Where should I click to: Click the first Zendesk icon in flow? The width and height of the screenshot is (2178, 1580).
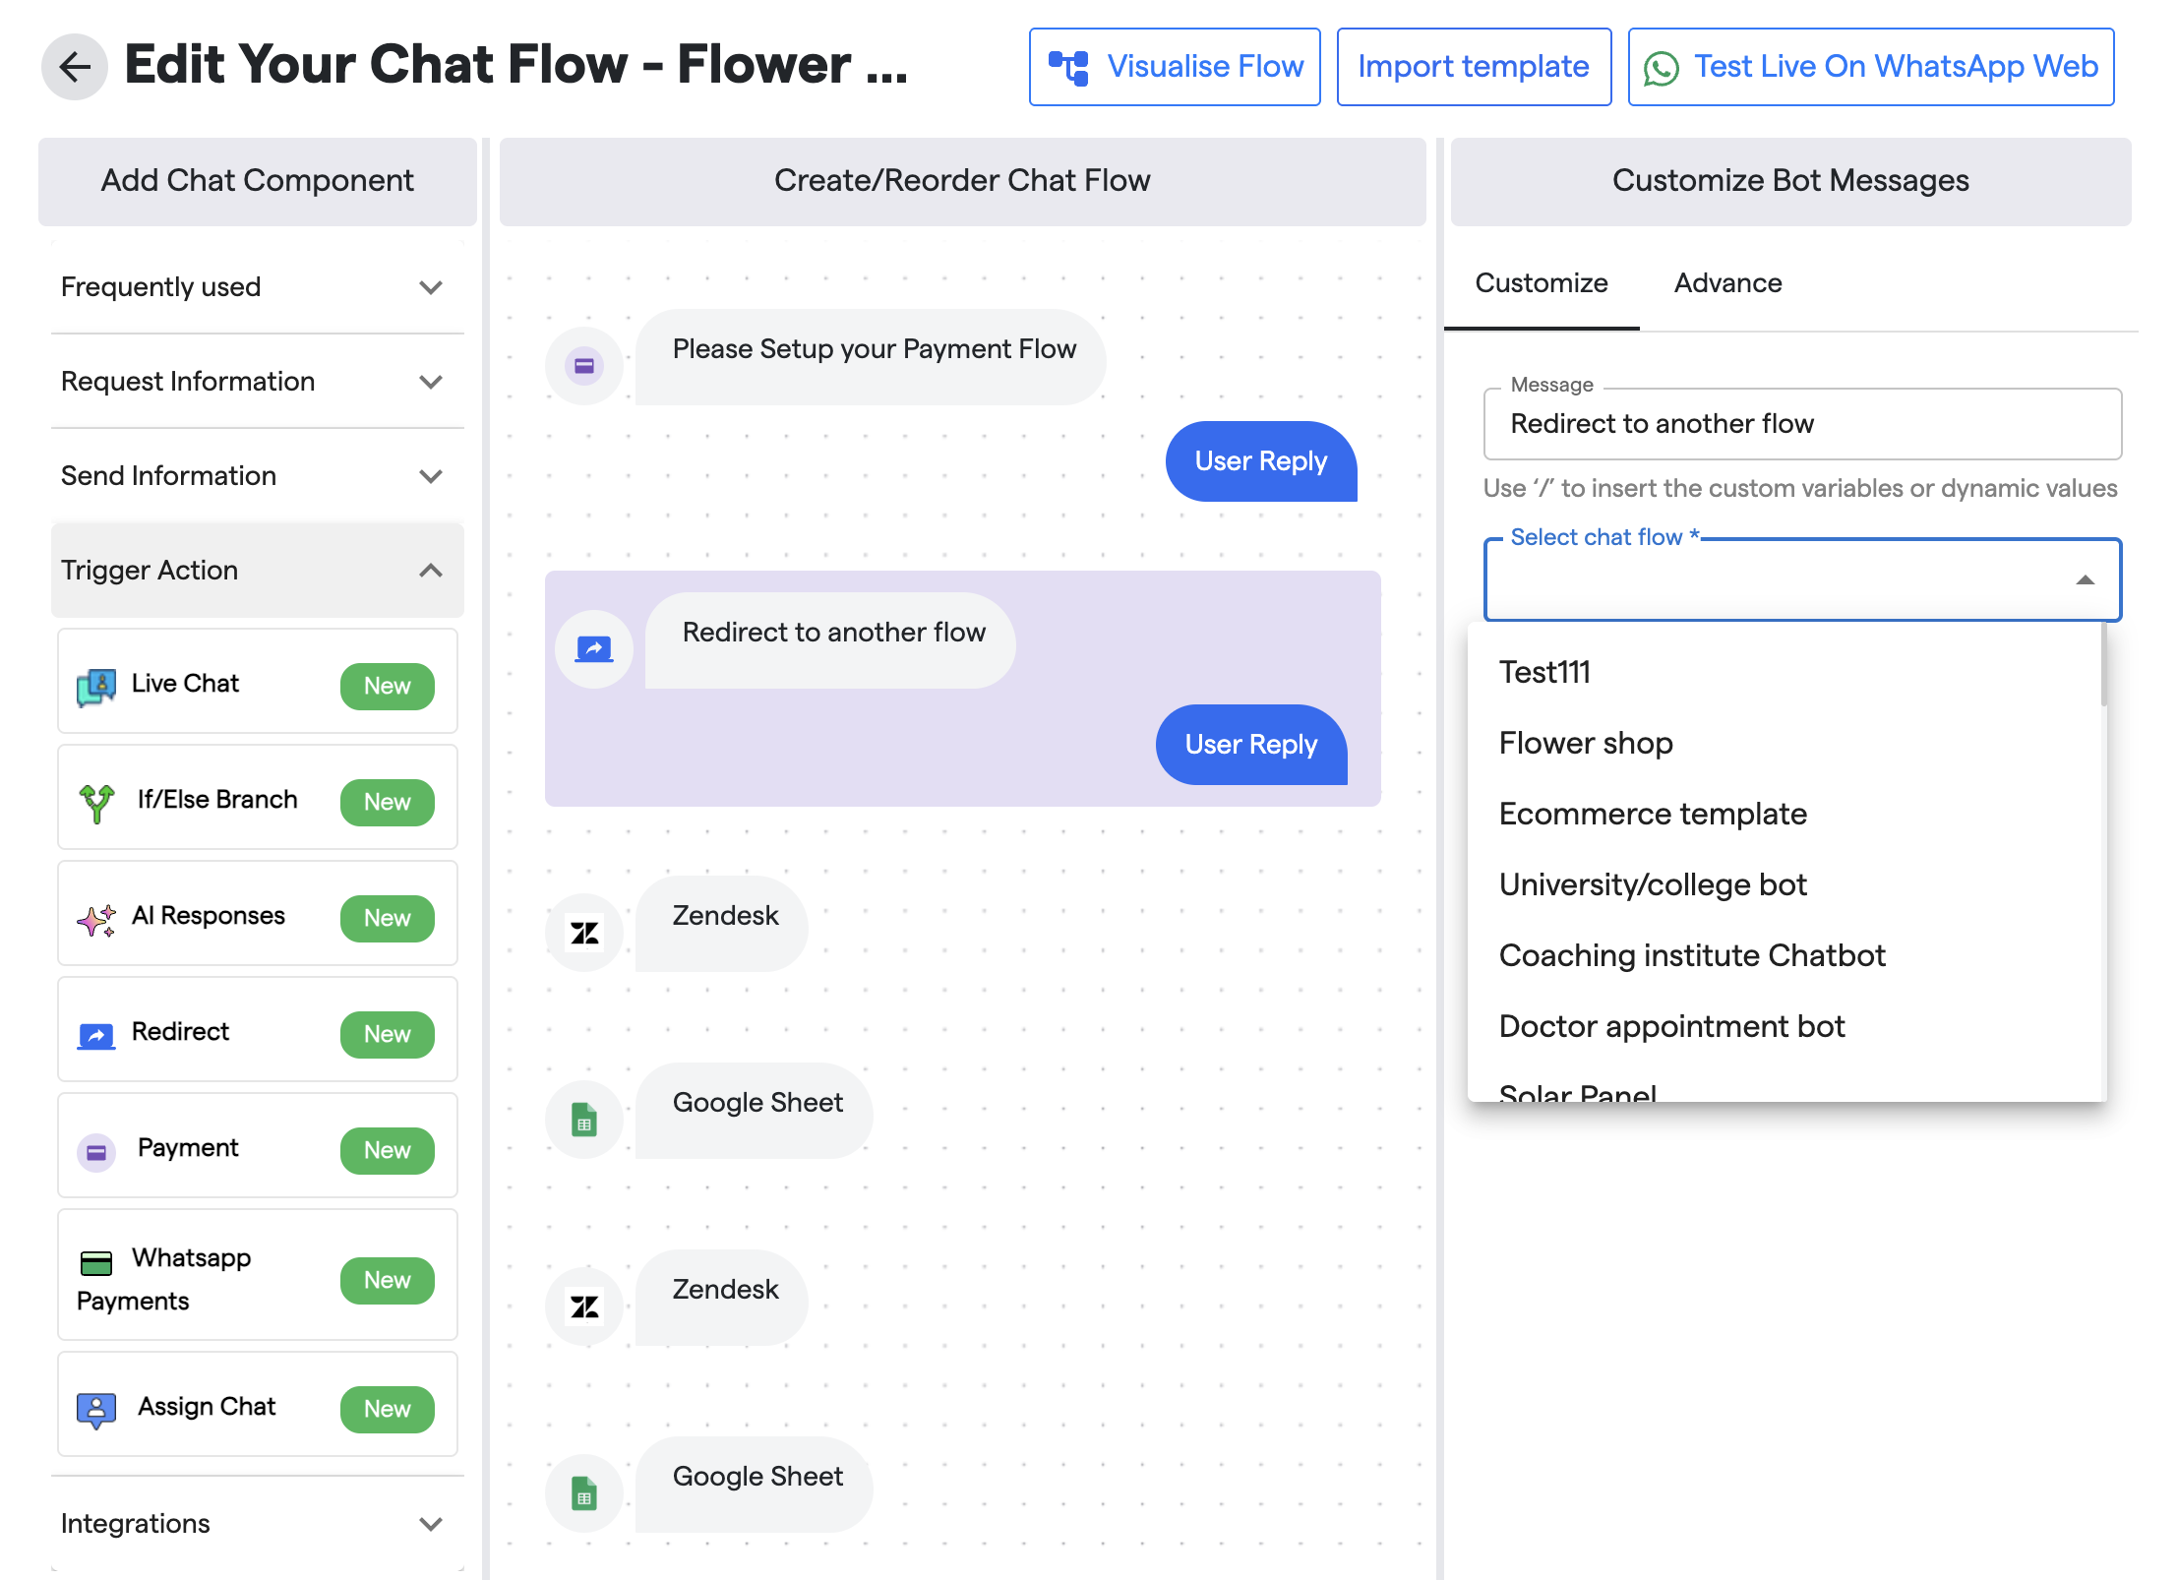point(584,933)
